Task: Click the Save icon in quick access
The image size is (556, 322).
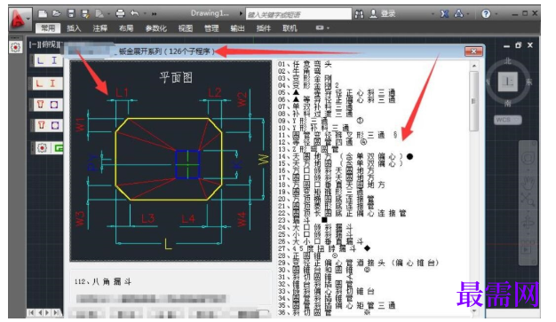Action: click(x=71, y=13)
